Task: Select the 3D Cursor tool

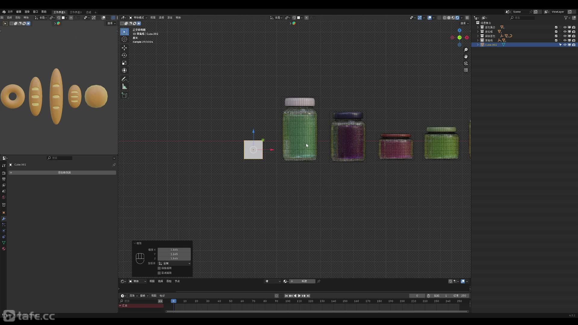Action: click(124, 39)
